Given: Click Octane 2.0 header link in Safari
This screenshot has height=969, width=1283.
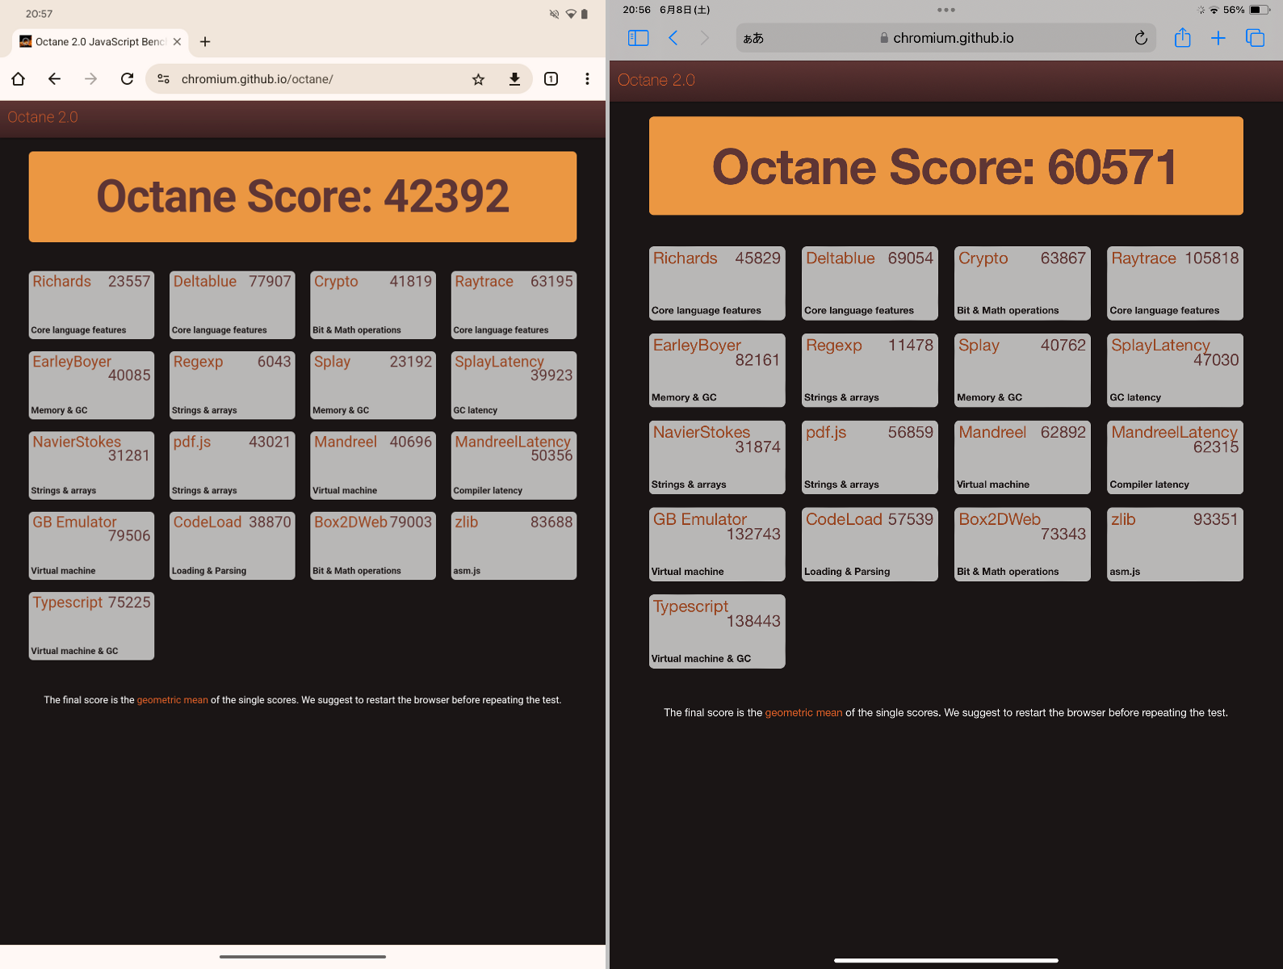Looking at the screenshot, I should (x=656, y=80).
